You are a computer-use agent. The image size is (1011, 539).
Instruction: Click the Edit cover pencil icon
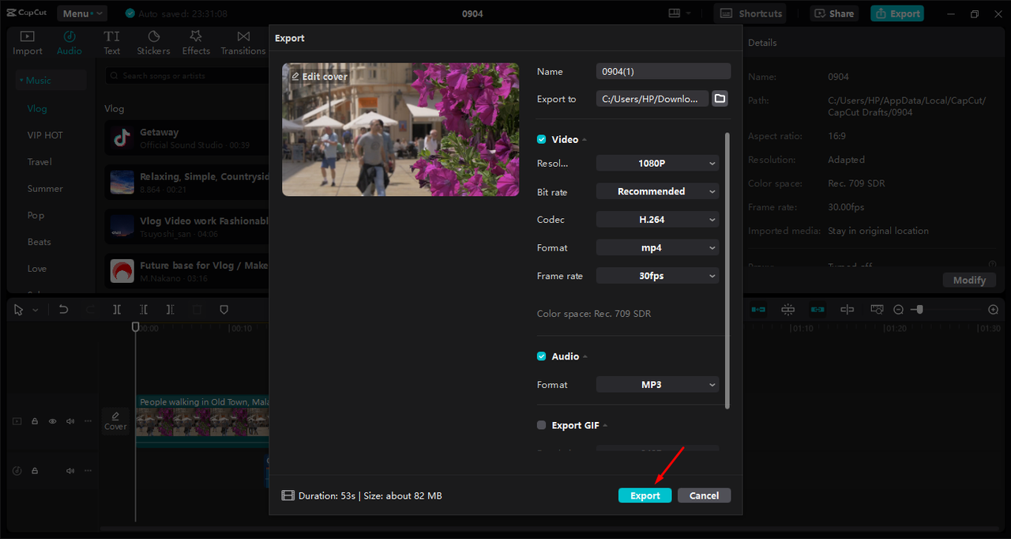pyautogui.click(x=295, y=77)
